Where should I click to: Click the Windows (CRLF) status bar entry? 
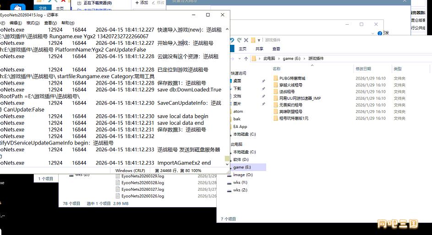[130, 171]
